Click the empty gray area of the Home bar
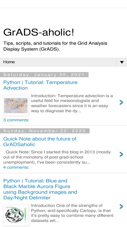Viewport: 127px width, 227px height. pyautogui.click(x=65, y=62)
